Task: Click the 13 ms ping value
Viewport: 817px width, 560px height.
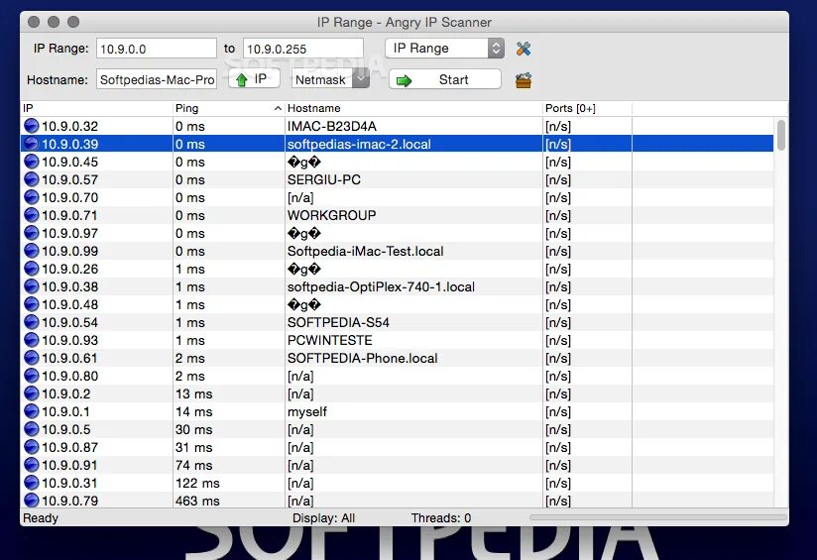Action: pyautogui.click(x=193, y=393)
